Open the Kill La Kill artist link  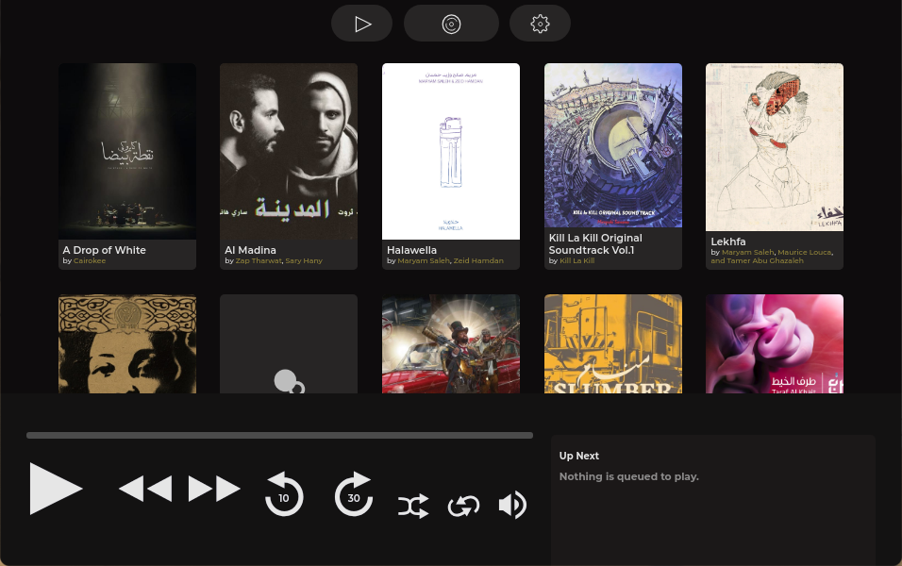click(x=577, y=260)
